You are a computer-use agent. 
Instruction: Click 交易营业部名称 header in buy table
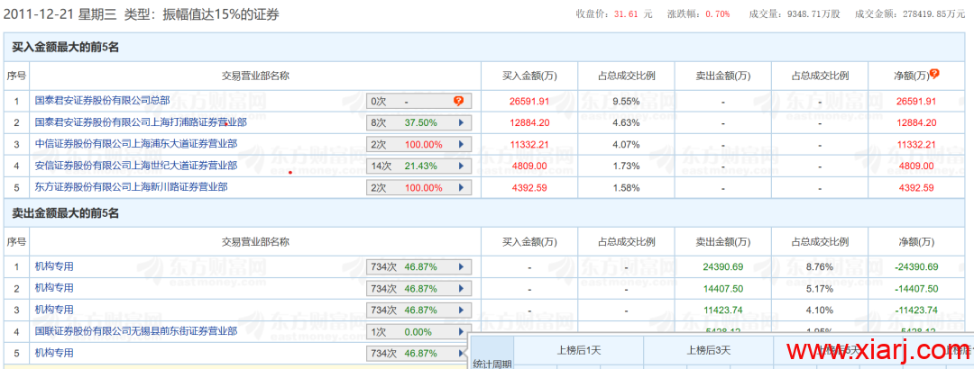(255, 76)
